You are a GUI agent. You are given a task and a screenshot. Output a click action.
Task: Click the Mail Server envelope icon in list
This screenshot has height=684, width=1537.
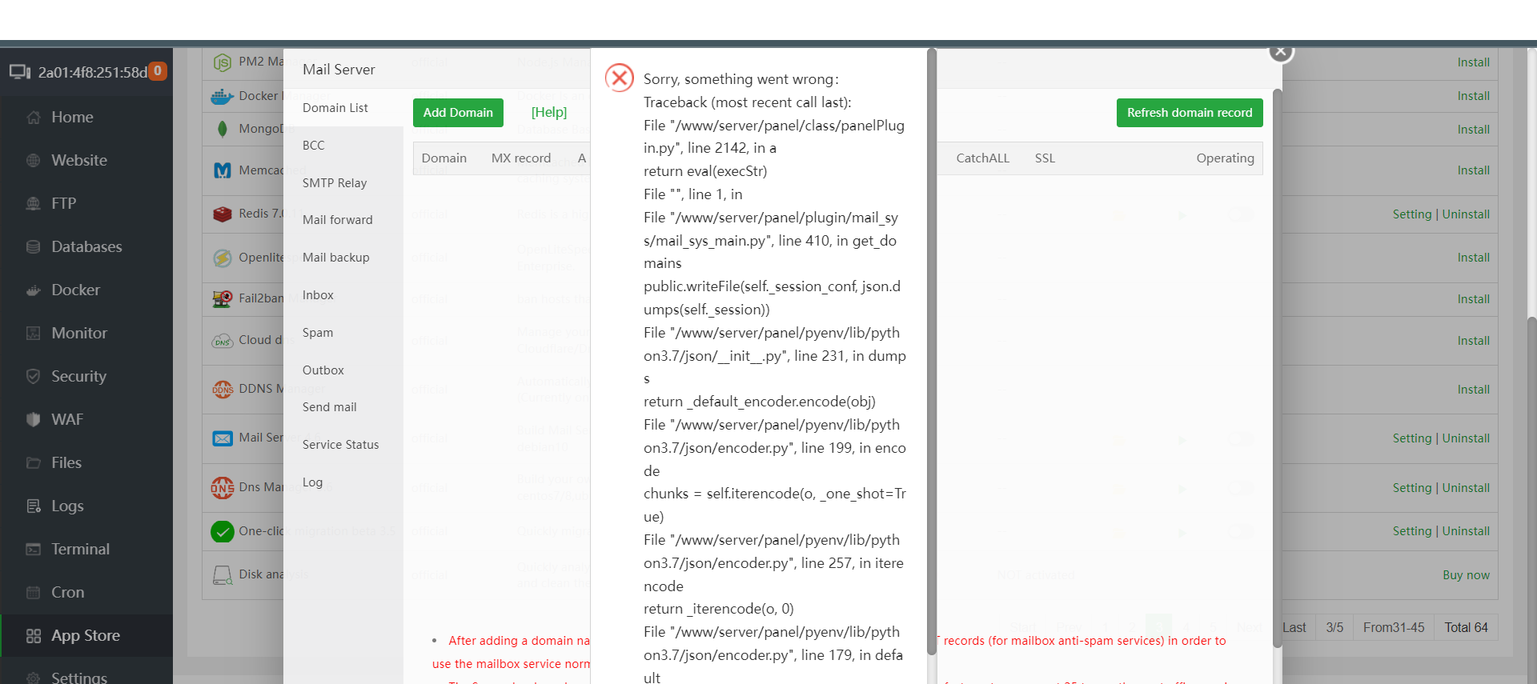(223, 438)
